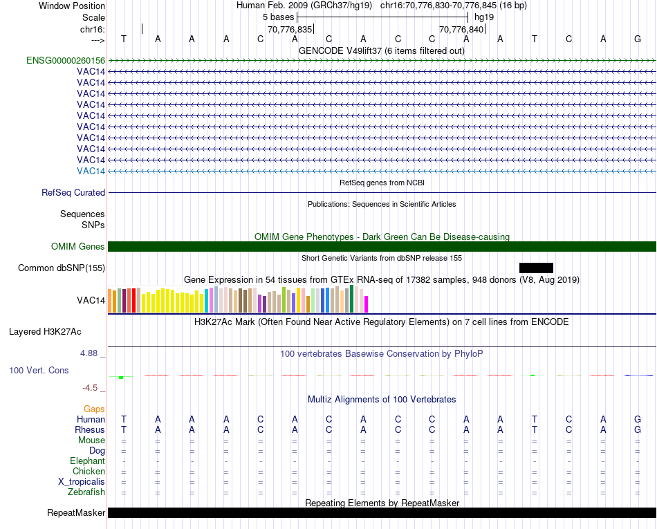Click the Common dbSNP(155) track label

tap(62, 268)
